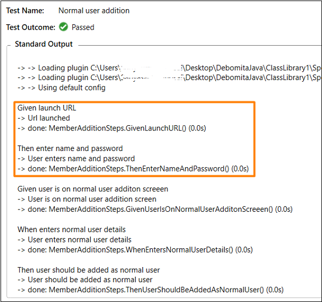This screenshot has height=302, width=322.
Task: Select the '-> Url launched' output line
Action: (x=43, y=118)
